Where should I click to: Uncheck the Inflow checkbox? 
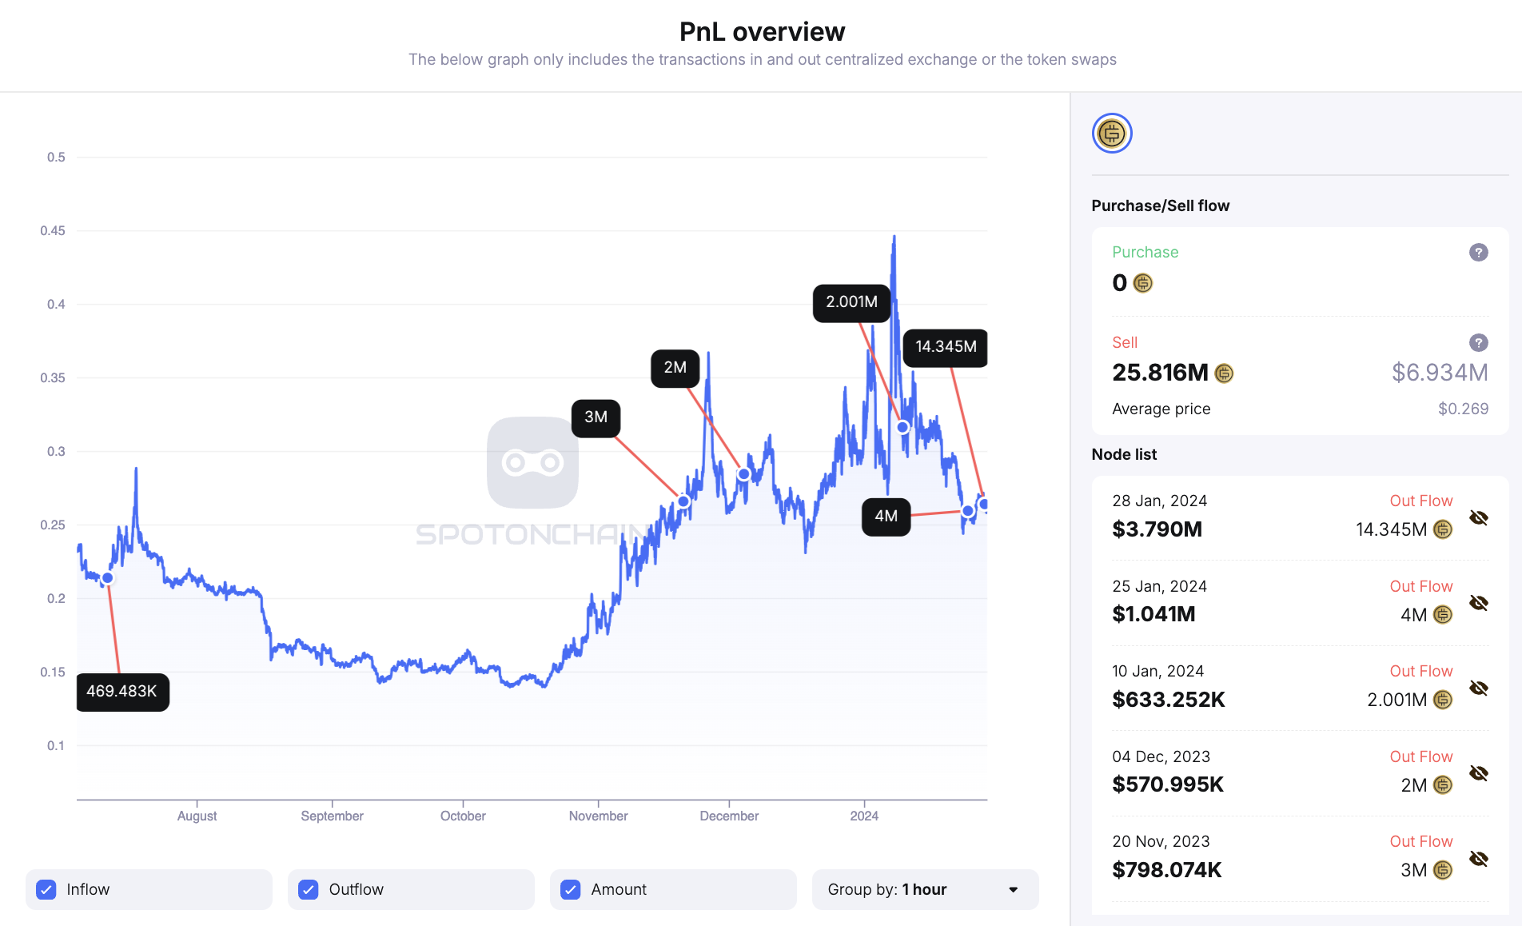click(x=46, y=889)
